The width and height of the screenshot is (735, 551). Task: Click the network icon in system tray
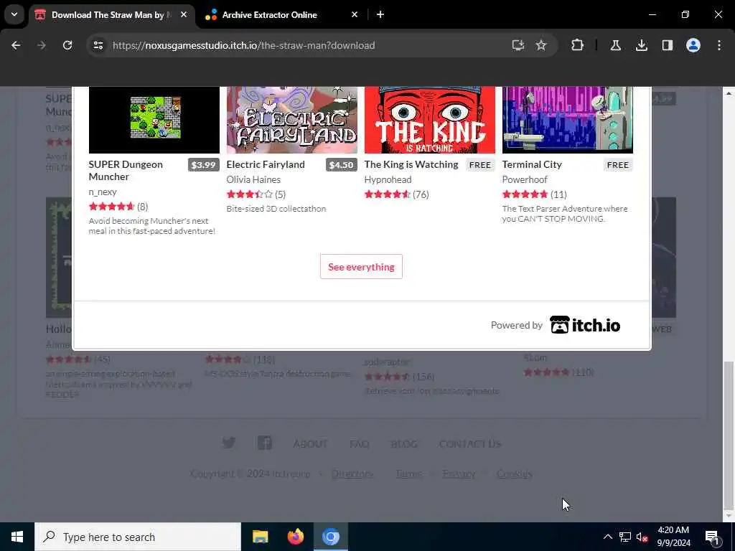click(x=625, y=537)
